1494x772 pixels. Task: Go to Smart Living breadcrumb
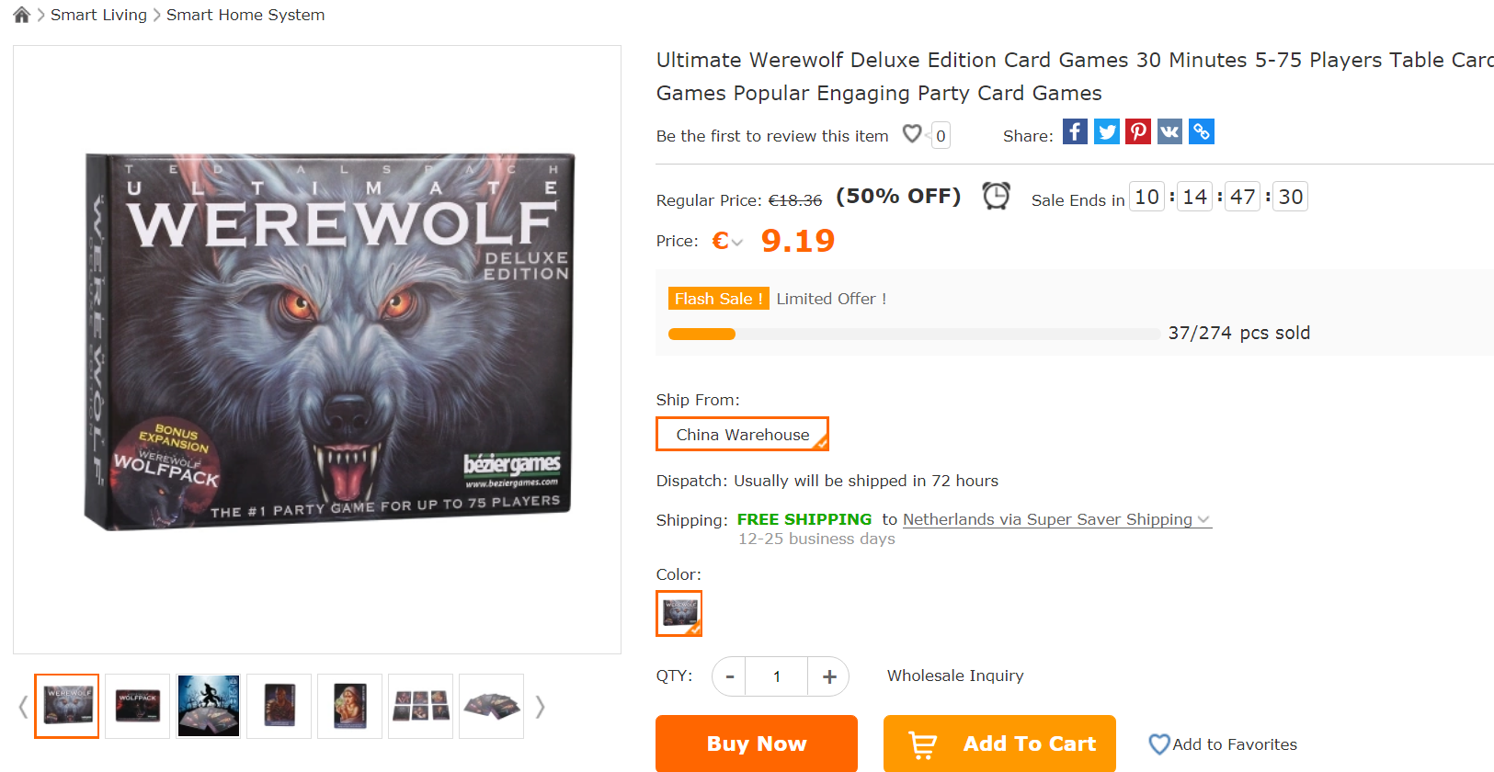click(x=98, y=15)
